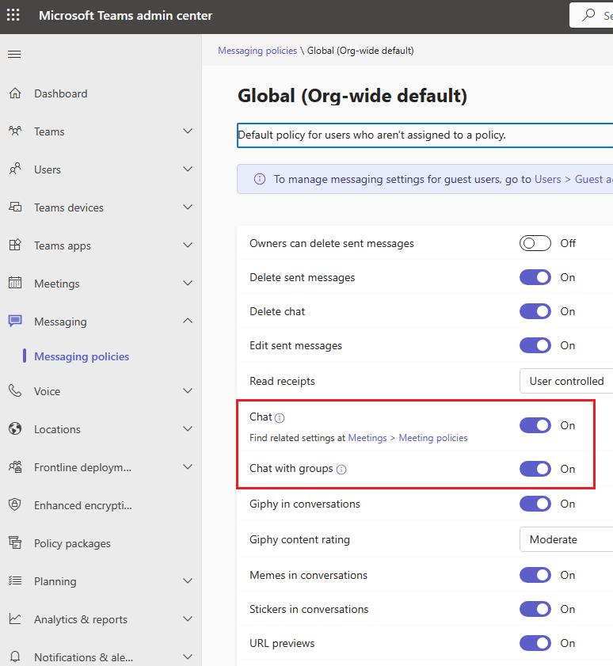
Task: Click the Voice phone icon
Action: tap(15, 390)
